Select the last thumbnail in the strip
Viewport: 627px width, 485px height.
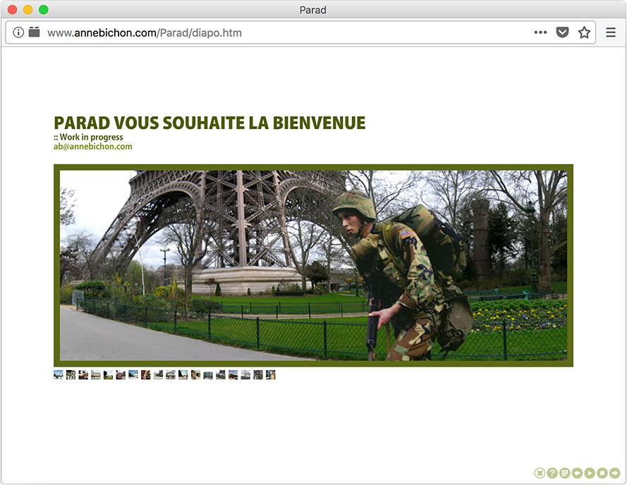click(x=270, y=375)
